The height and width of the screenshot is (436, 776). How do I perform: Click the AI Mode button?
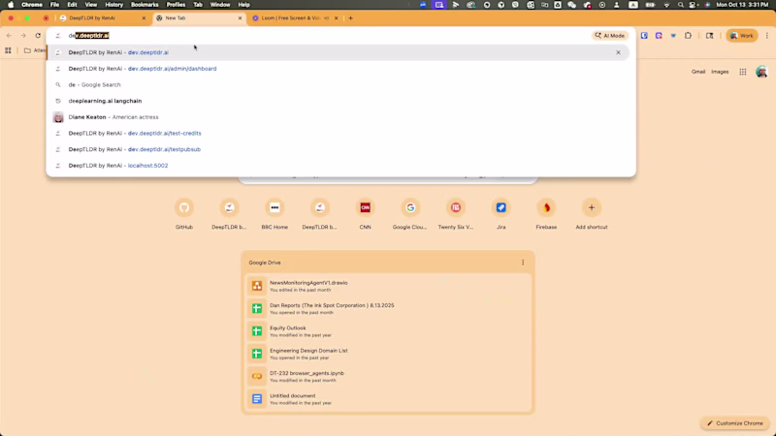tap(610, 36)
